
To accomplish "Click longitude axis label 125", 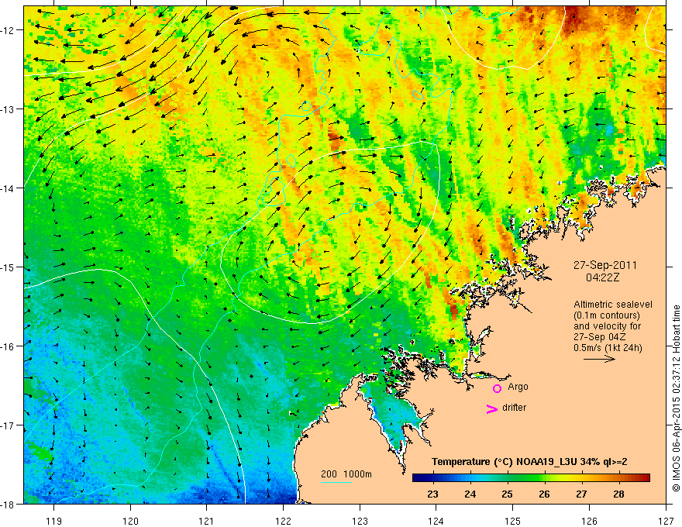I will point(513,521).
